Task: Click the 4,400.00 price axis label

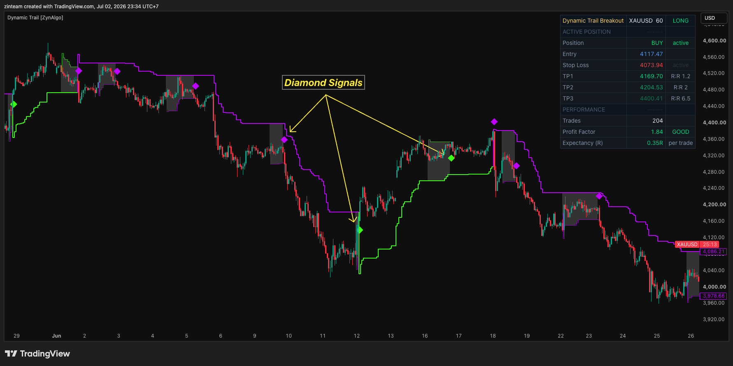Action: 714,123
